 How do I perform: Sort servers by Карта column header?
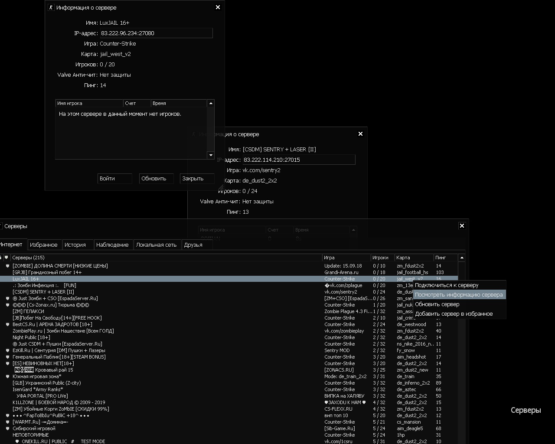413,258
